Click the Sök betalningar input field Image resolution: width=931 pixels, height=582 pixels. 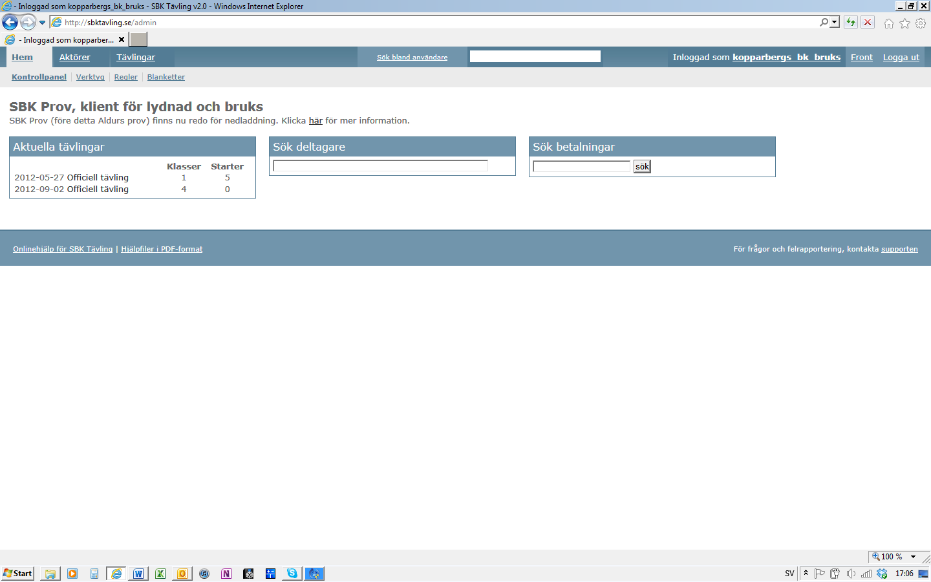click(581, 166)
